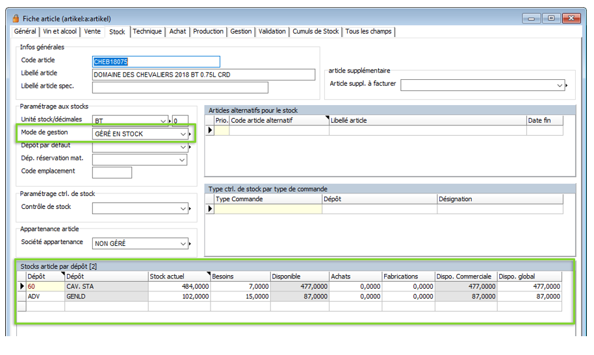594x355 pixels.
Task: Click the arrow next to Article suppl. à facturer
Action: tap(567, 85)
